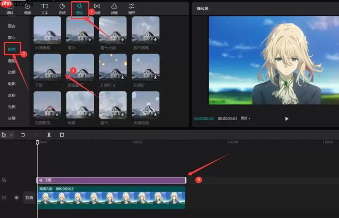Open the 调节 (Adjust) panel
Screen dimensions: 339x218
(x=132, y=9)
